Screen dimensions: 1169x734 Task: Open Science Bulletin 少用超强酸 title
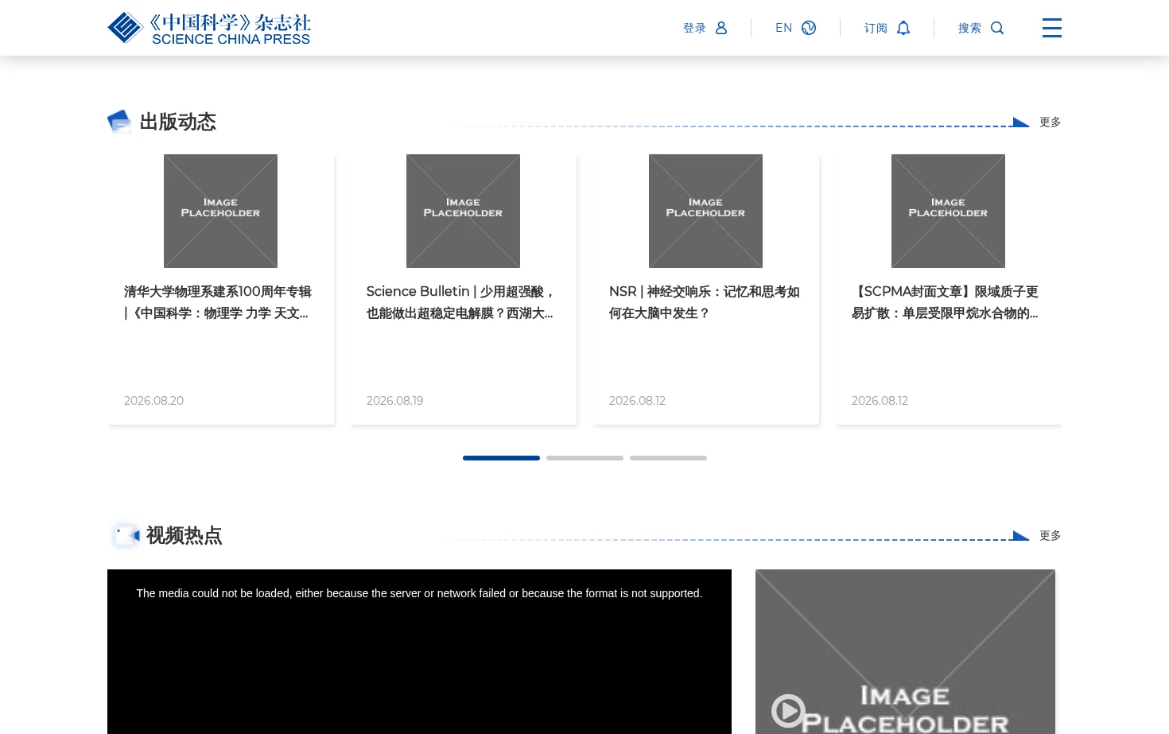click(460, 302)
